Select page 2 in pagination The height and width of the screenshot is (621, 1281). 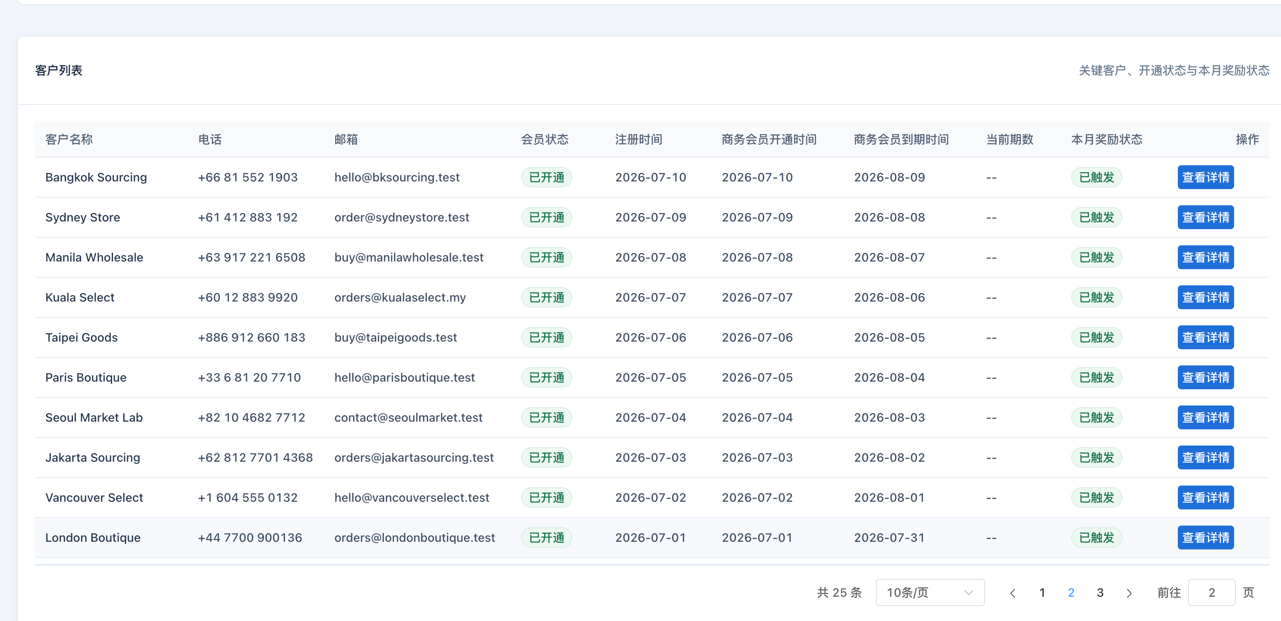click(x=1071, y=593)
